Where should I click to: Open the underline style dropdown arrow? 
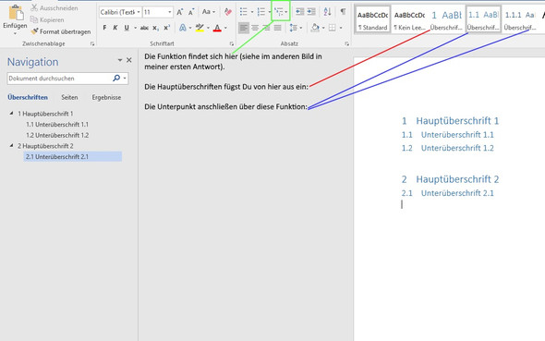tap(135, 28)
